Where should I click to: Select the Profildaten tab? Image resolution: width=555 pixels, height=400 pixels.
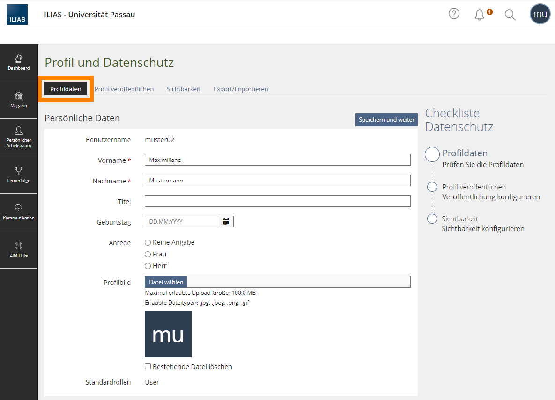pyautogui.click(x=66, y=89)
